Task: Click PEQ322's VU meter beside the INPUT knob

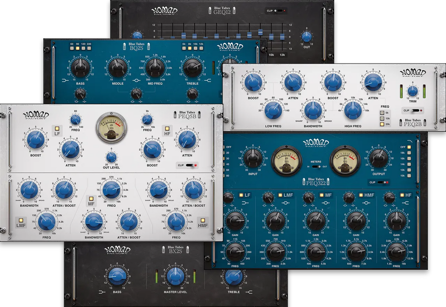Action: [x=287, y=160]
